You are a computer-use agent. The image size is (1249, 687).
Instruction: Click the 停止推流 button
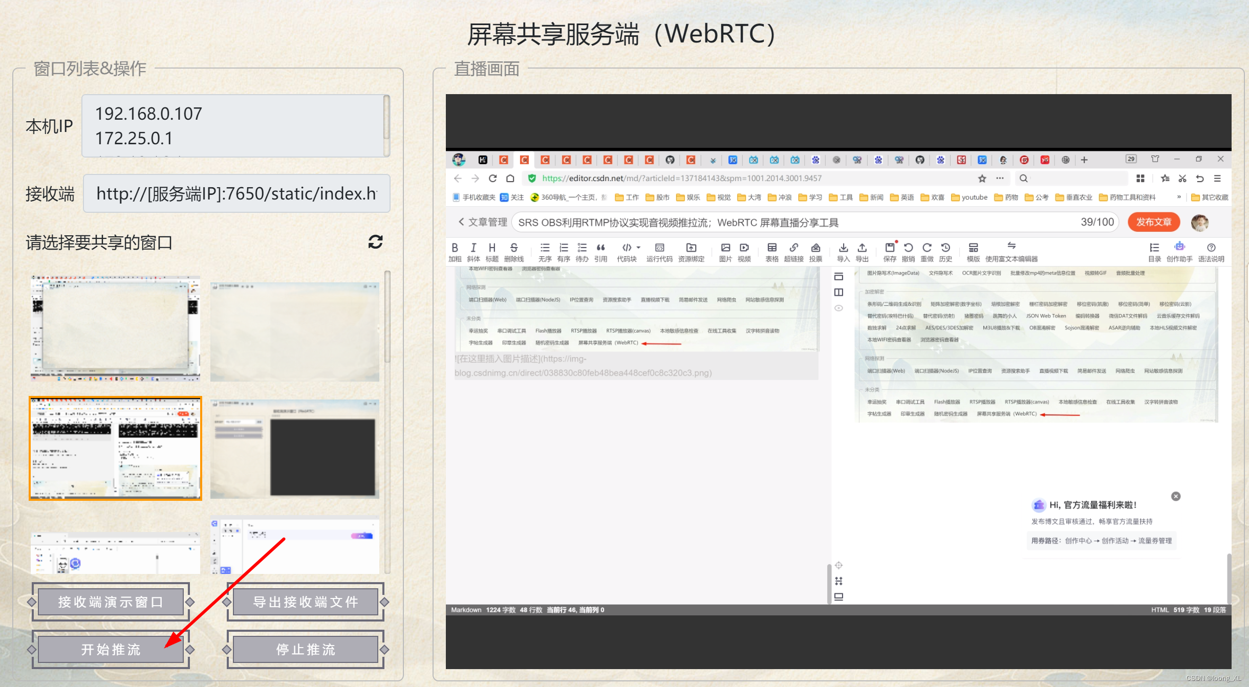click(x=306, y=649)
